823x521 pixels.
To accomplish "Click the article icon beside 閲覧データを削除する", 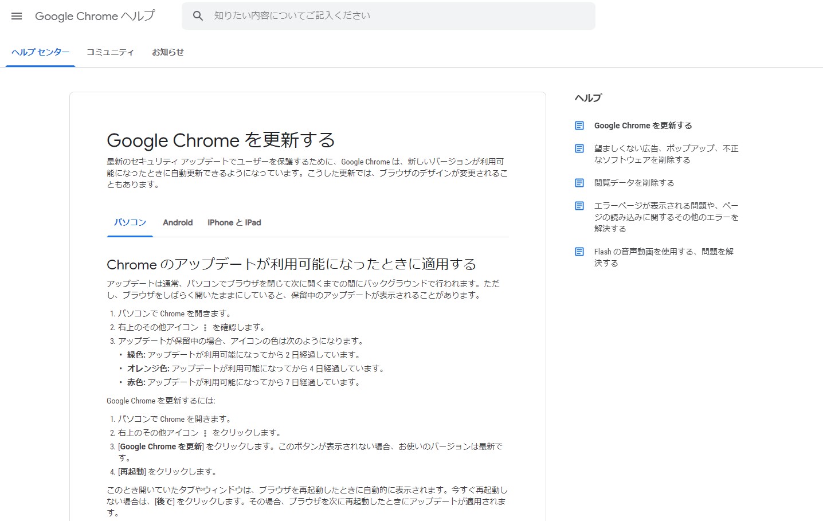I will coord(579,183).
